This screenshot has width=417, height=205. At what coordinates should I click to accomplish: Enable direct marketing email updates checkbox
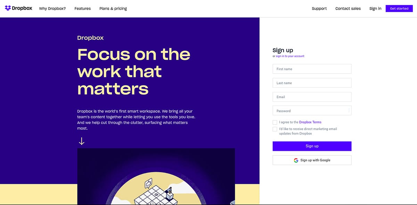pyautogui.click(x=275, y=129)
